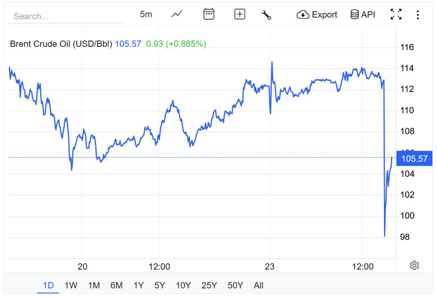Open the wrench tools icon
The image size is (437, 298).
click(x=266, y=15)
